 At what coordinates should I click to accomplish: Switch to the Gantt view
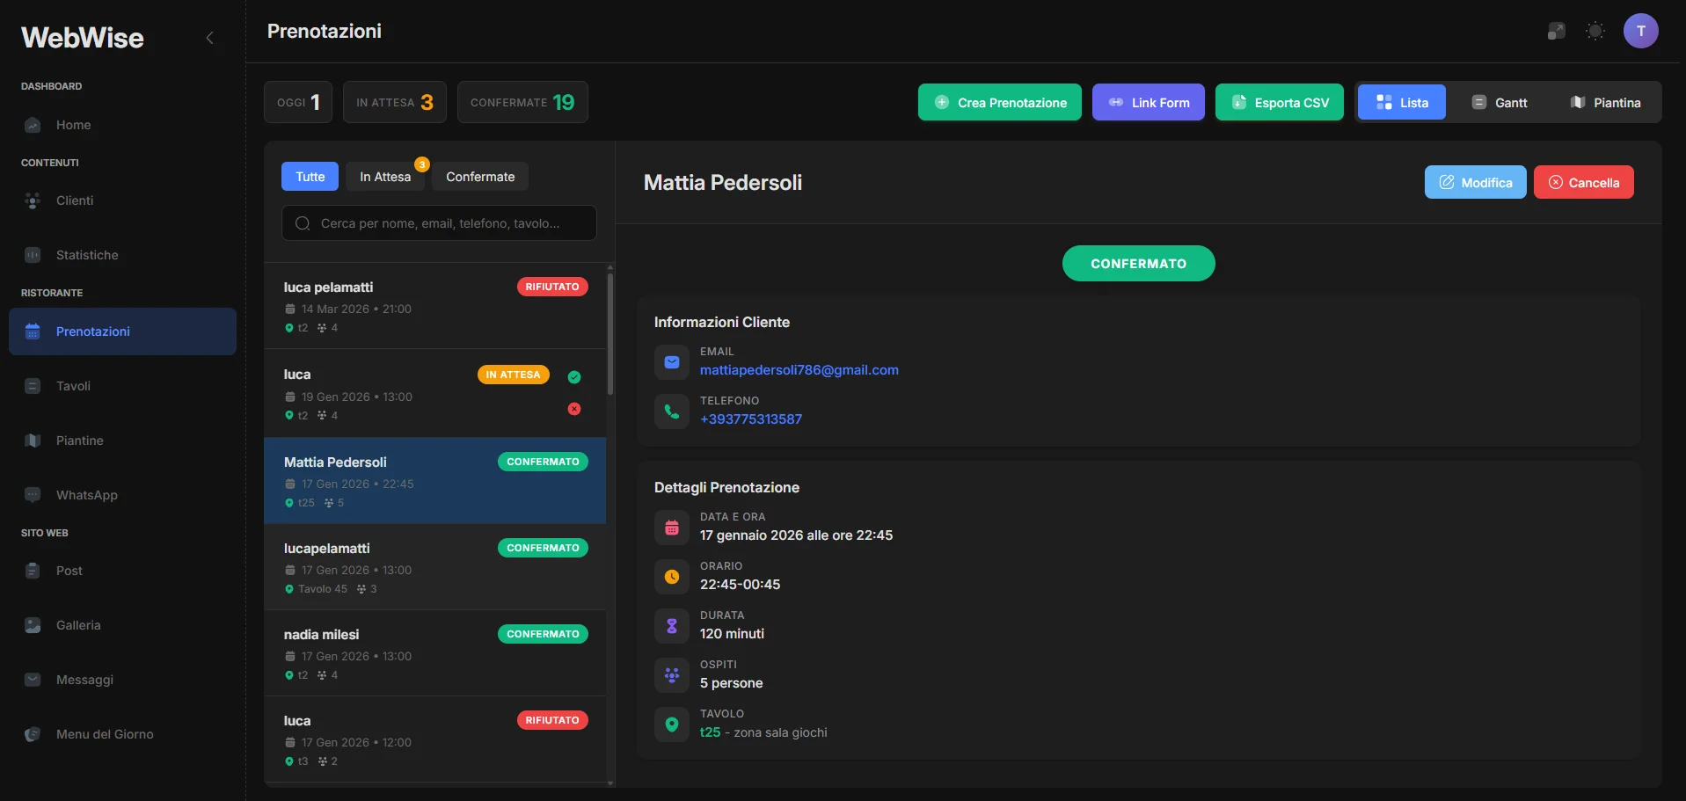coord(1500,102)
